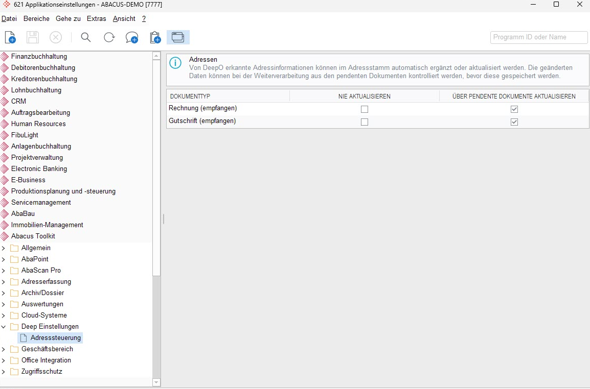The image size is (590, 389).
Task: Select the highlighted window view toolbar icon
Action: [178, 37]
